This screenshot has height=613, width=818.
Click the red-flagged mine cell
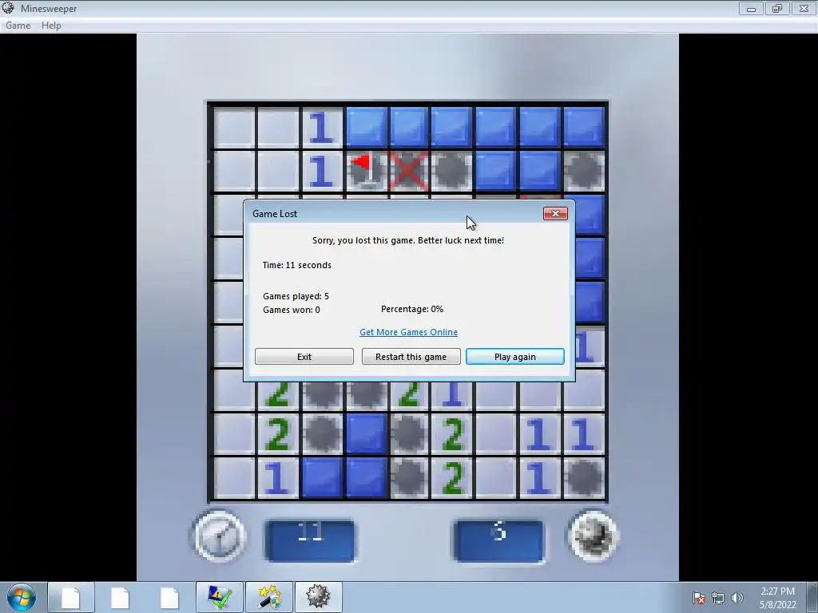(366, 171)
